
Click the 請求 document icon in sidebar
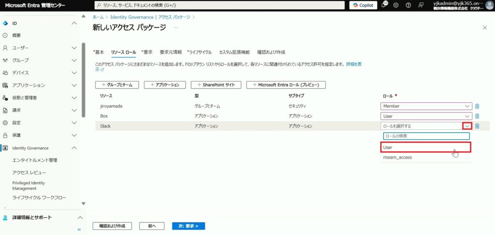coord(5,111)
